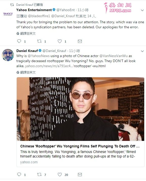Reply to Daniel Knauf's tweet
Viewport: 146px width, 181px height.
point(19,174)
